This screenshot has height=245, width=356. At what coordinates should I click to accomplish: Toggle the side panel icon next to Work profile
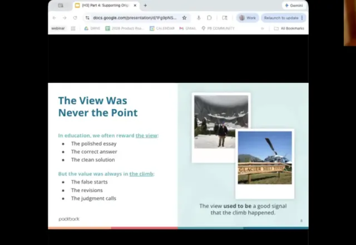click(x=225, y=18)
